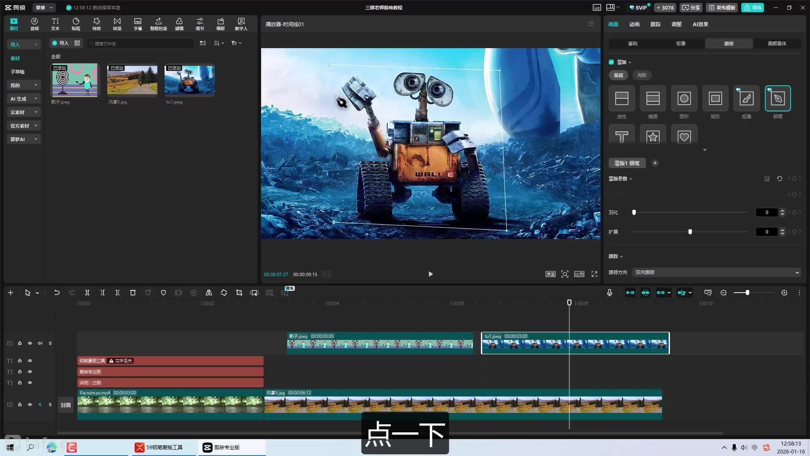Open the Stickers (贴纸) panel
The height and width of the screenshot is (456, 810).
tap(76, 24)
